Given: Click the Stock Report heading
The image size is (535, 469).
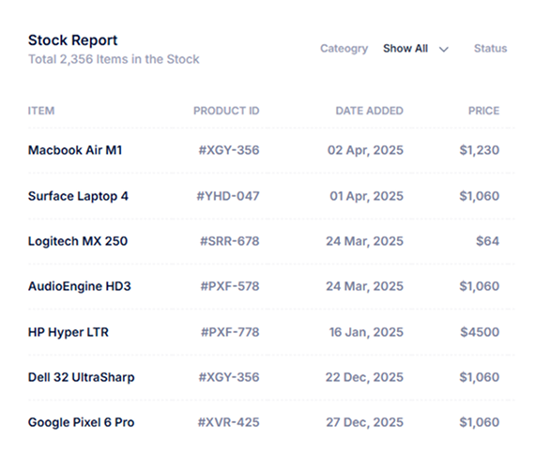Looking at the screenshot, I should [72, 40].
